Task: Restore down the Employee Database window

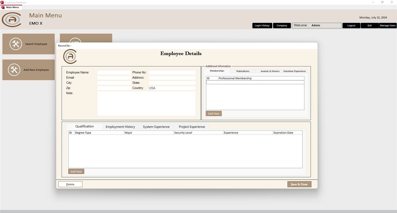Action: (382, 2)
